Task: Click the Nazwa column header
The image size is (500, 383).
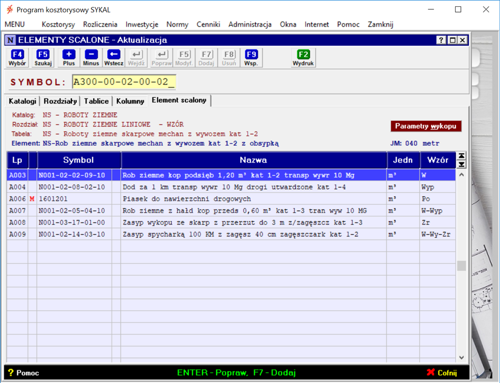Action: point(254,160)
